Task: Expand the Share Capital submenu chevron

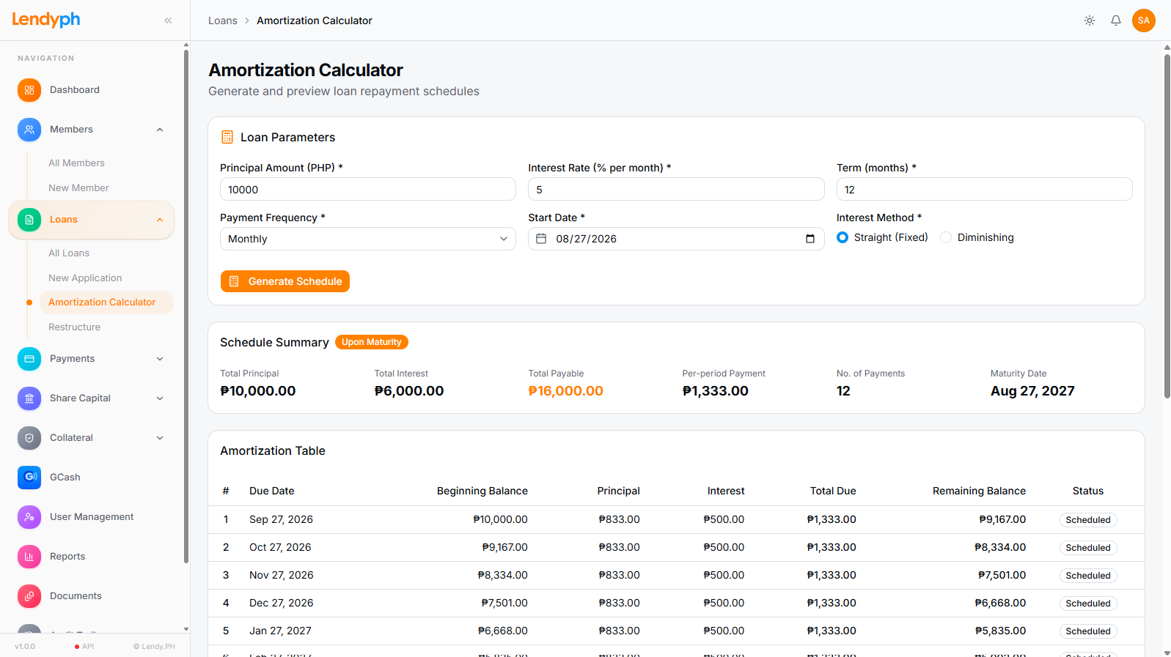Action: (x=160, y=398)
